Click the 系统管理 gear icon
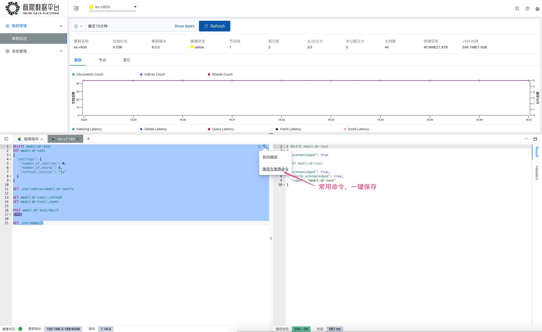Image resolution: width=542 pixels, height=332 pixels. tap(7, 51)
